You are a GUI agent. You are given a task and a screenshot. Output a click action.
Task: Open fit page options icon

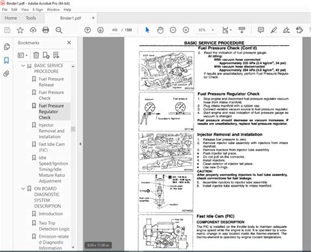[226, 30]
